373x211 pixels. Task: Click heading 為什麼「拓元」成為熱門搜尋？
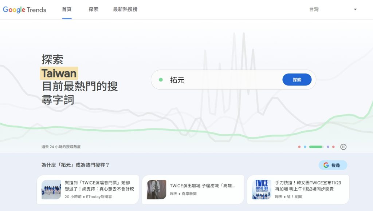75,165
